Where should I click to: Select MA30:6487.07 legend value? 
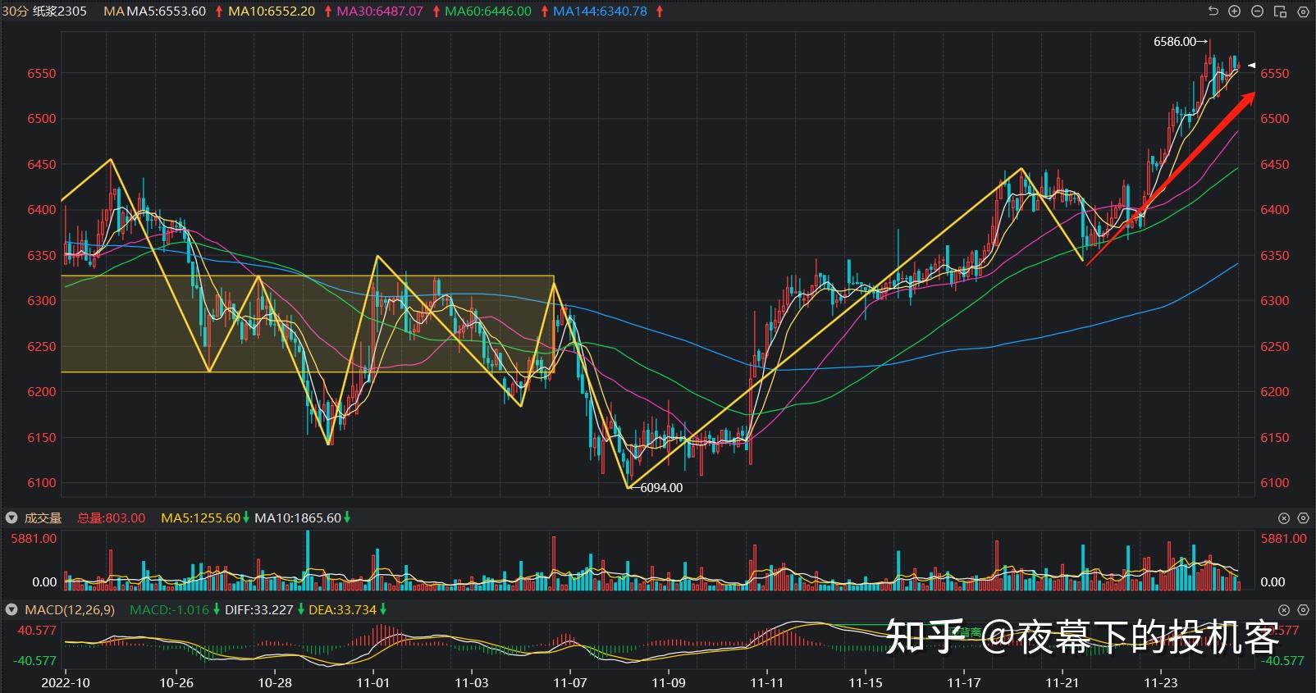pyautogui.click(x=380, y=11)
